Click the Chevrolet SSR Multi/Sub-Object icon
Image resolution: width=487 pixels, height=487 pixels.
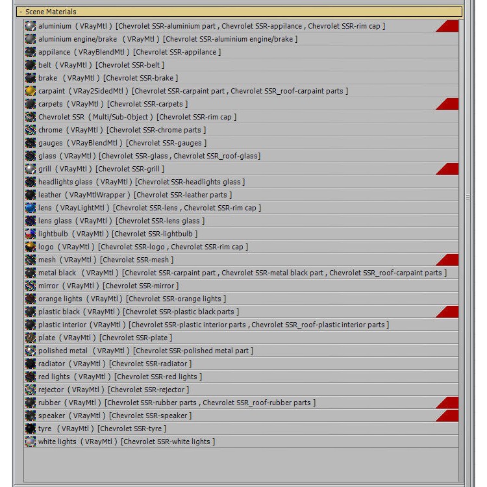(31, 117)
